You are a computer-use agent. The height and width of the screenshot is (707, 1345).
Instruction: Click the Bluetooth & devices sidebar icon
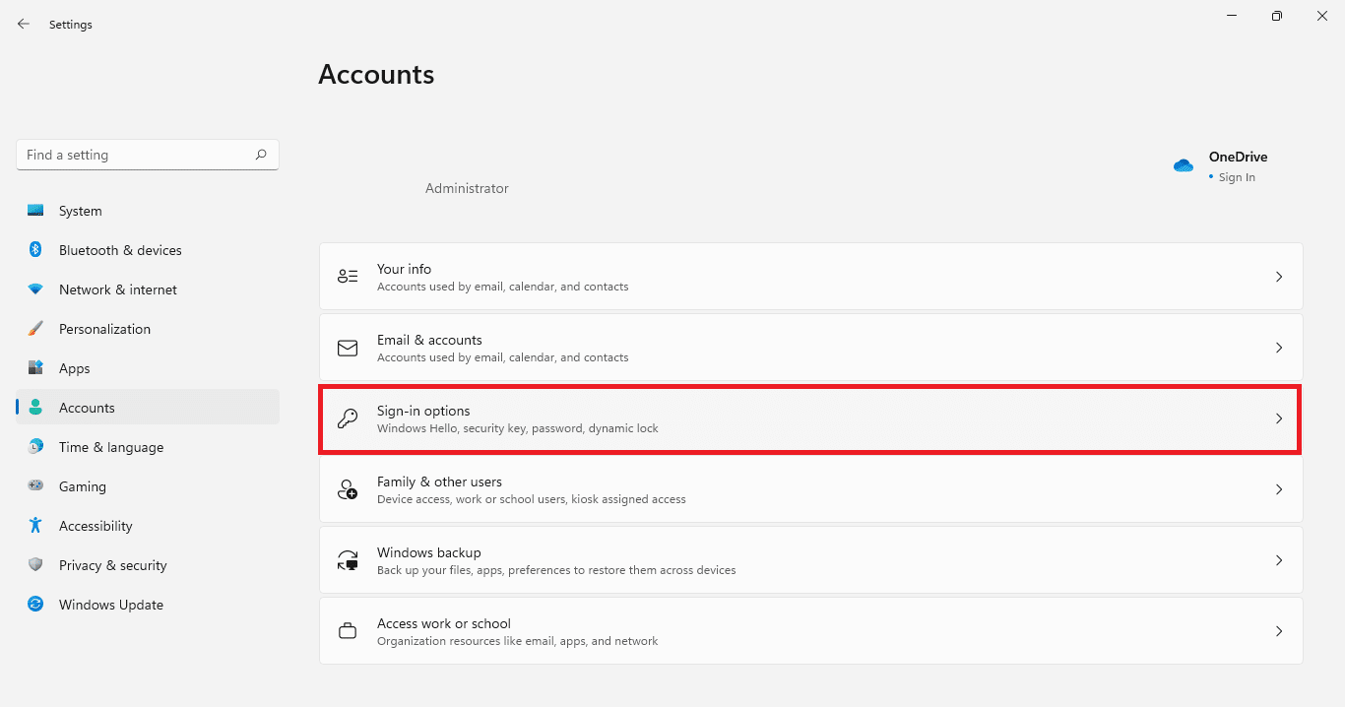pos(35,250)
